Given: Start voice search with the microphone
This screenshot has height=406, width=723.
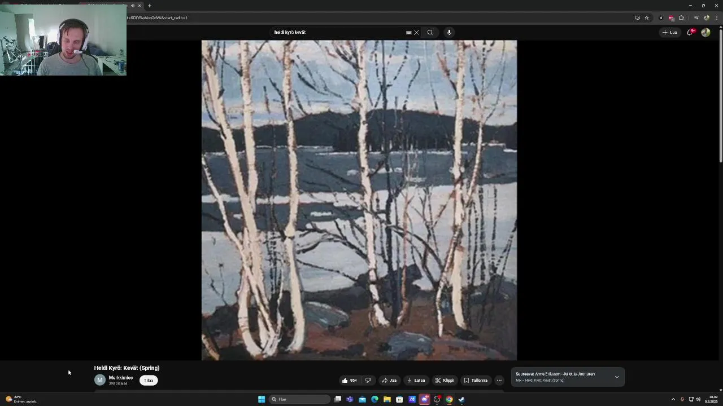Looking at the screenshot, I should (x=449, y=32).
